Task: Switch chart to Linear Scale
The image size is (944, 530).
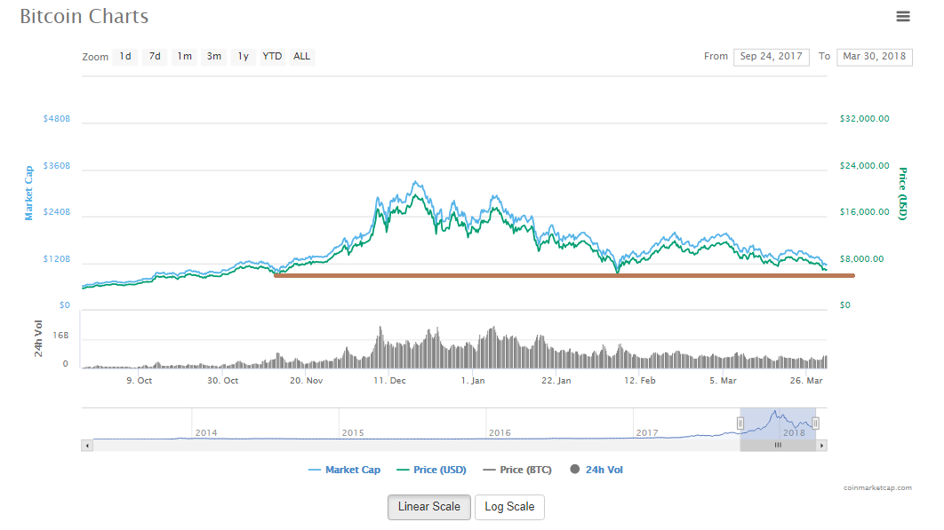Action: pos(428,507)
